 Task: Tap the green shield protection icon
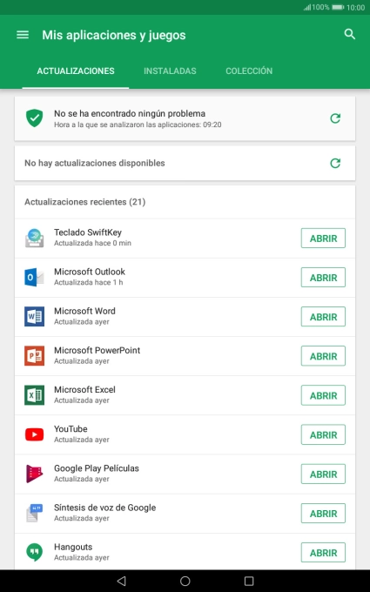34,118
